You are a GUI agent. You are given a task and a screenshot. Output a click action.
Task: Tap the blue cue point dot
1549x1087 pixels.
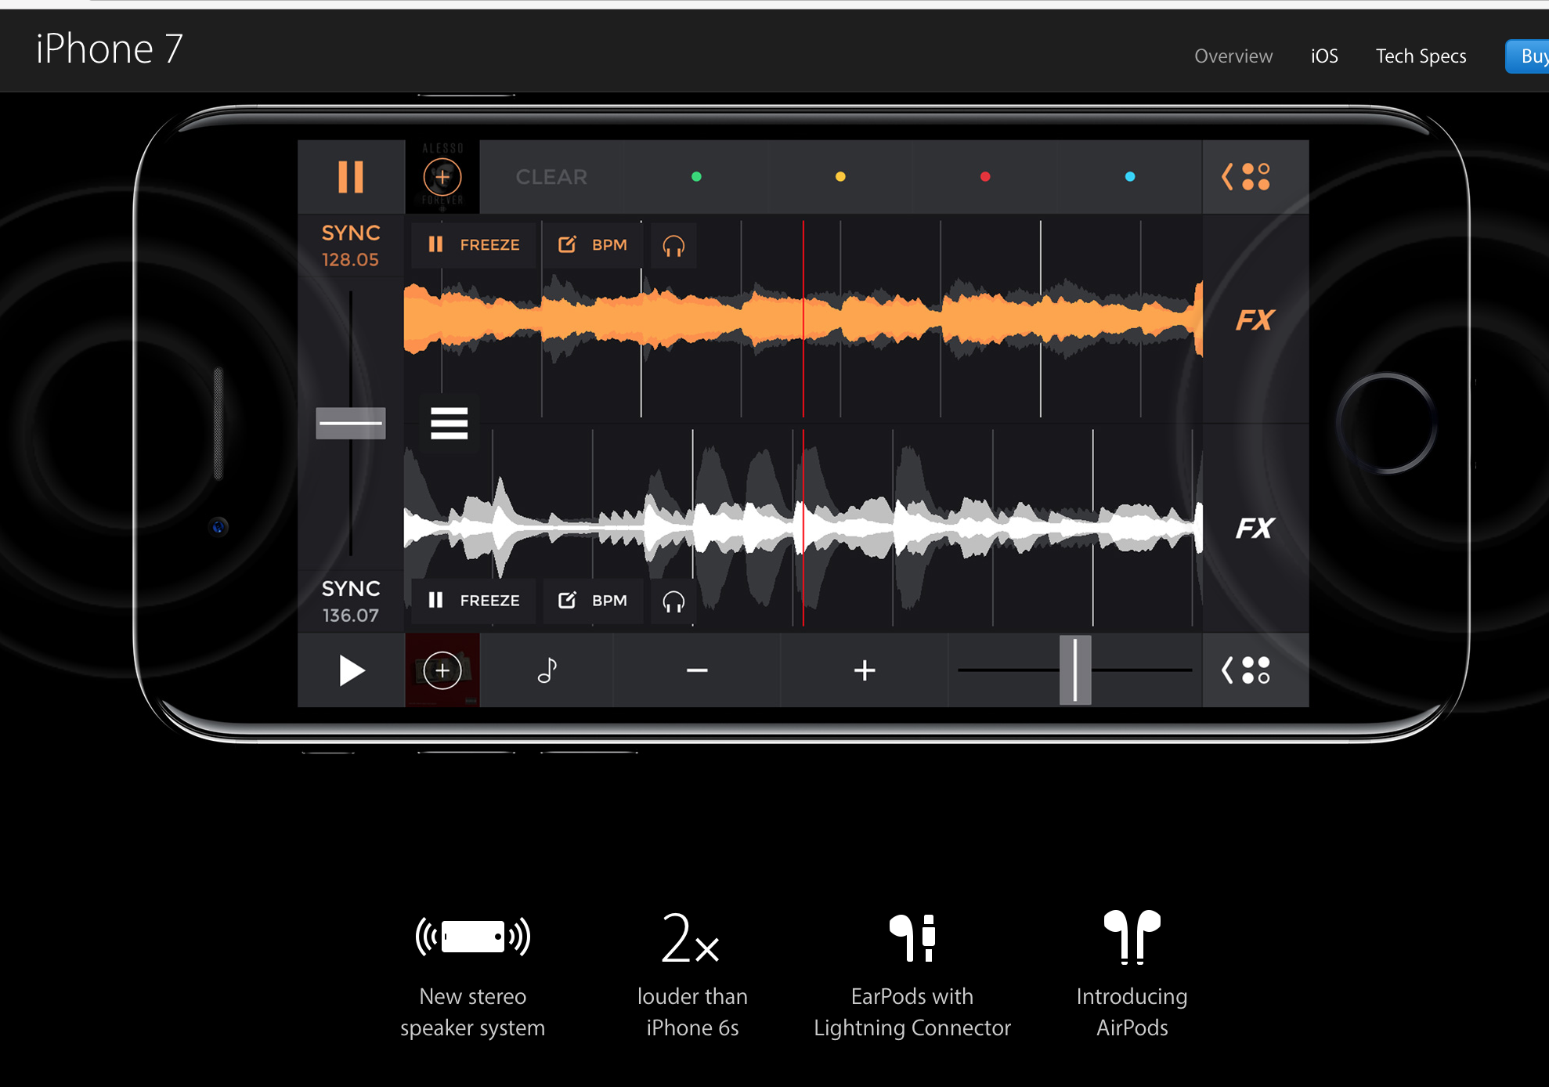tap(1130, 177)
